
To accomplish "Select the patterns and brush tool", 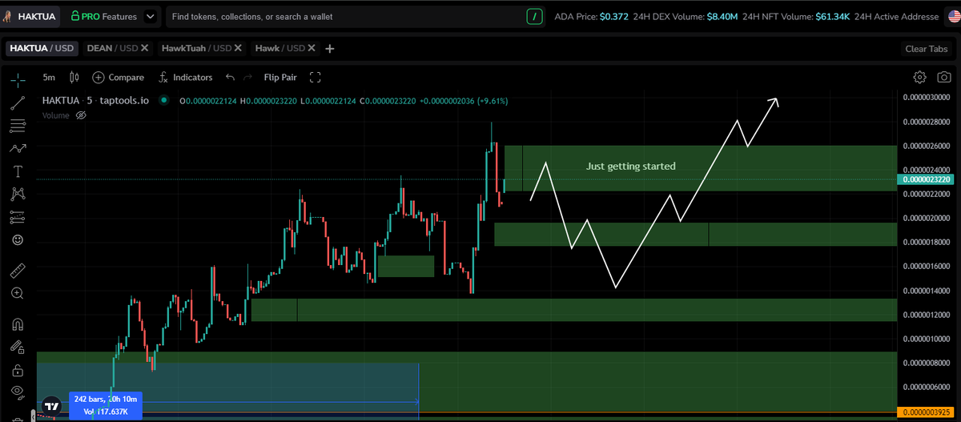I will (18, 148).
